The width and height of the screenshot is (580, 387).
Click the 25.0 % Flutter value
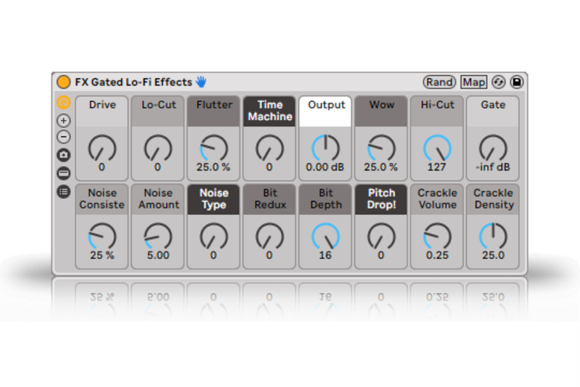[213, 167]
